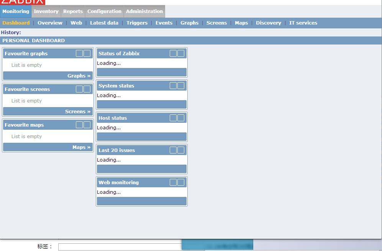Open Graphs in the submenu bar

coord(189,23)
